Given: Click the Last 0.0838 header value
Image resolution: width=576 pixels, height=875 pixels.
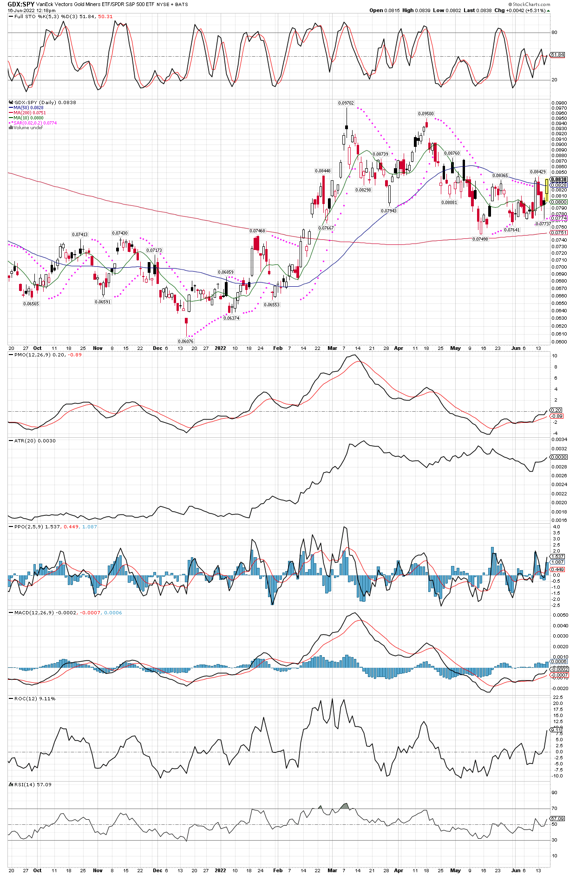Looking at the screenshot, I should tap(477, 10).
